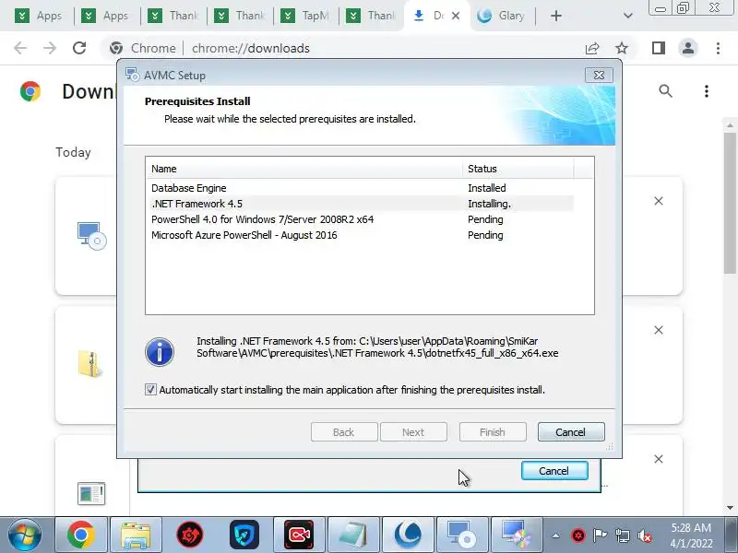Show hidden system tray icons
738x553 pixels.
(556, 535)
